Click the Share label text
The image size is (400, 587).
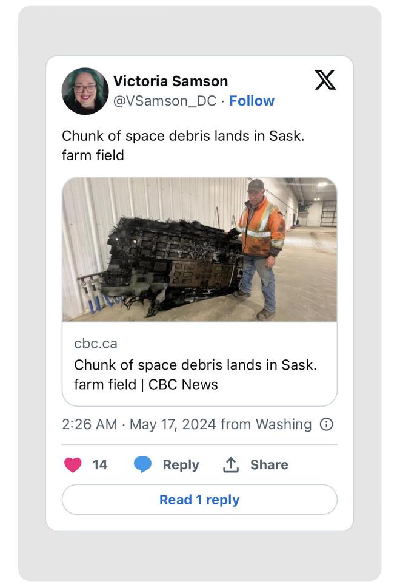[269, 464]
